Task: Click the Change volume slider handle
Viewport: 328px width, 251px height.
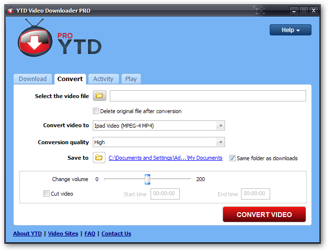Action: click(x=147, y=179)
